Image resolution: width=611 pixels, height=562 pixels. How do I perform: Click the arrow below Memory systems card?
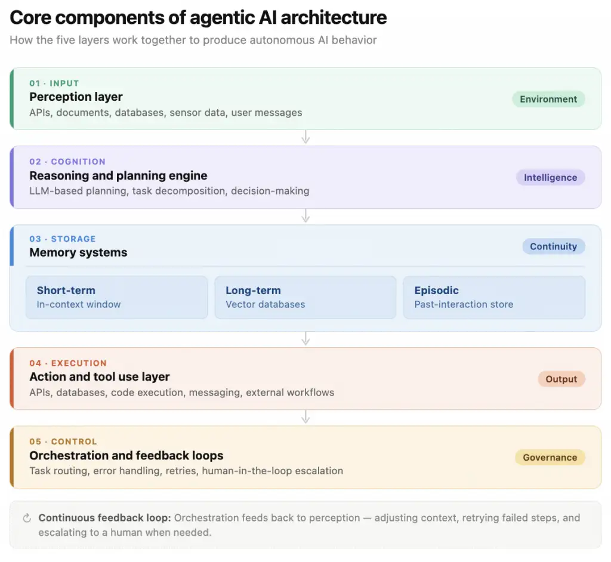306,338
